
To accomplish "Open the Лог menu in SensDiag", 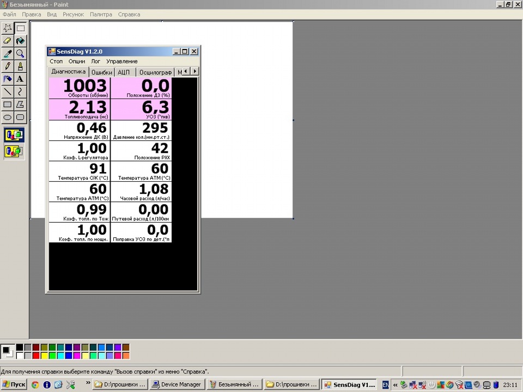I will pyautogui.click(x=95, y=62).
